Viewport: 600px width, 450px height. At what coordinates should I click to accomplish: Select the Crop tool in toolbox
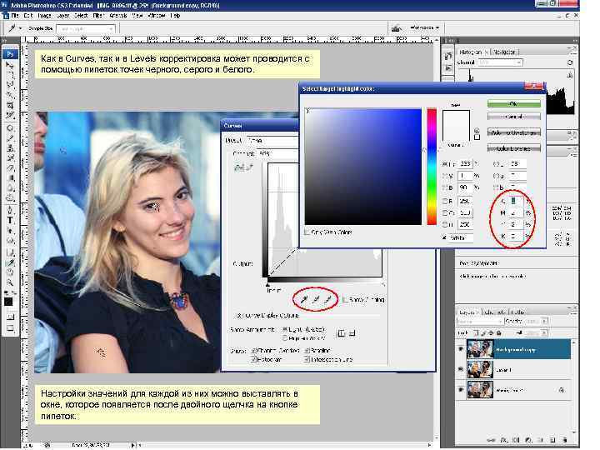9,105
